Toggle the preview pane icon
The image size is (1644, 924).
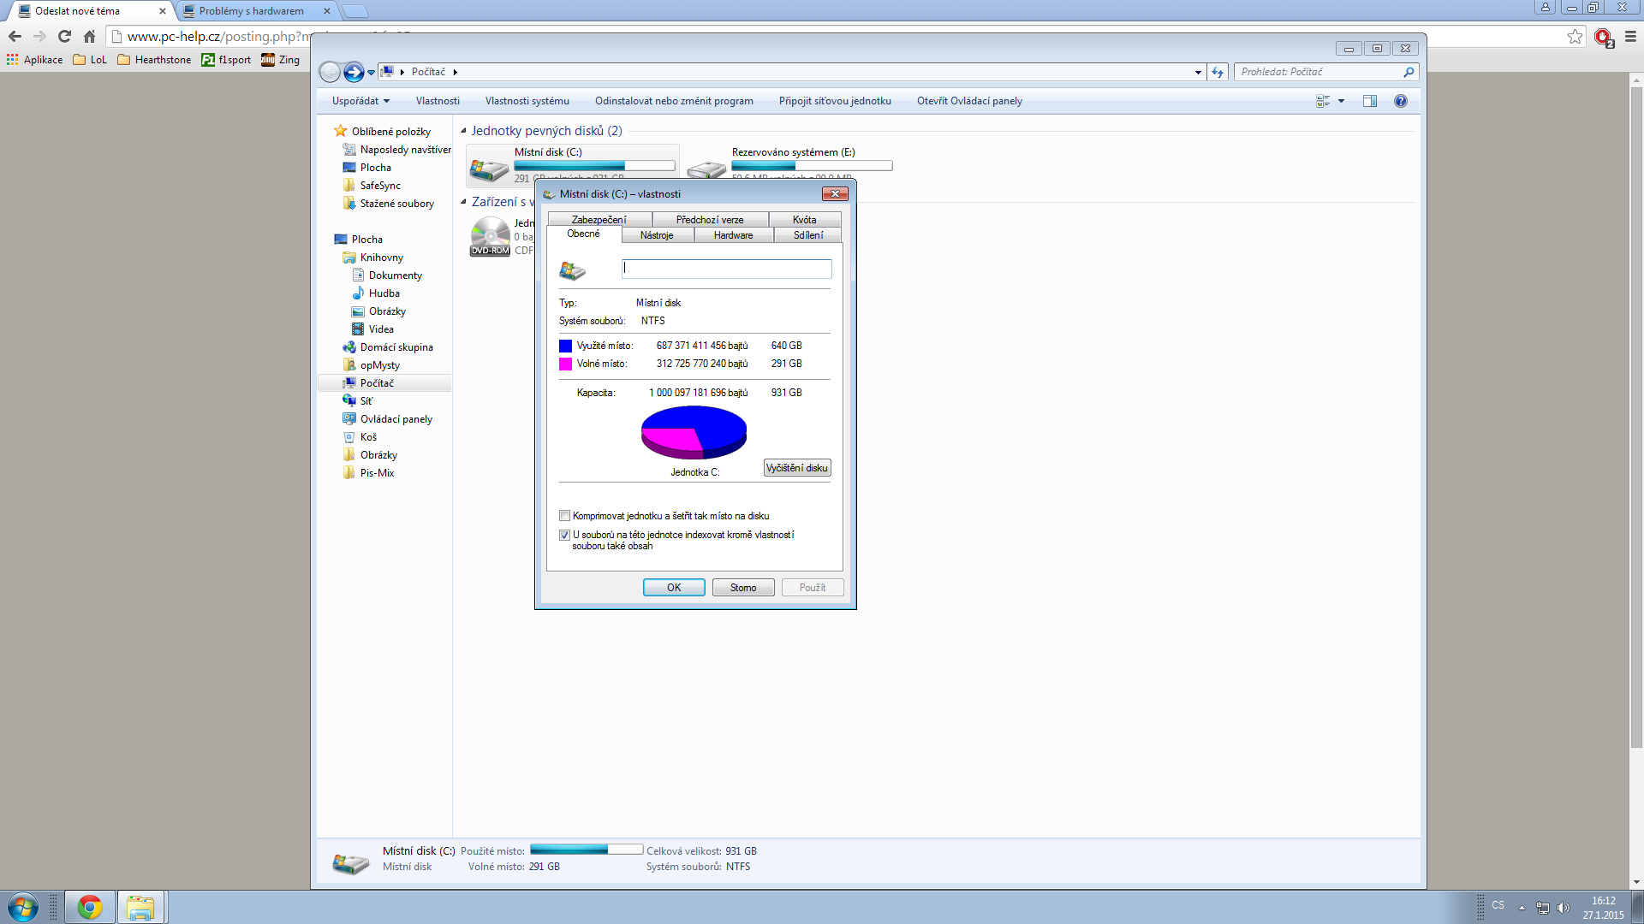(x=1370, y=101)
